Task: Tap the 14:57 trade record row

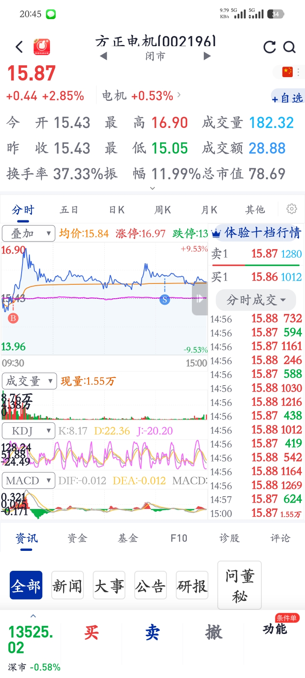Action: (256, 499)
